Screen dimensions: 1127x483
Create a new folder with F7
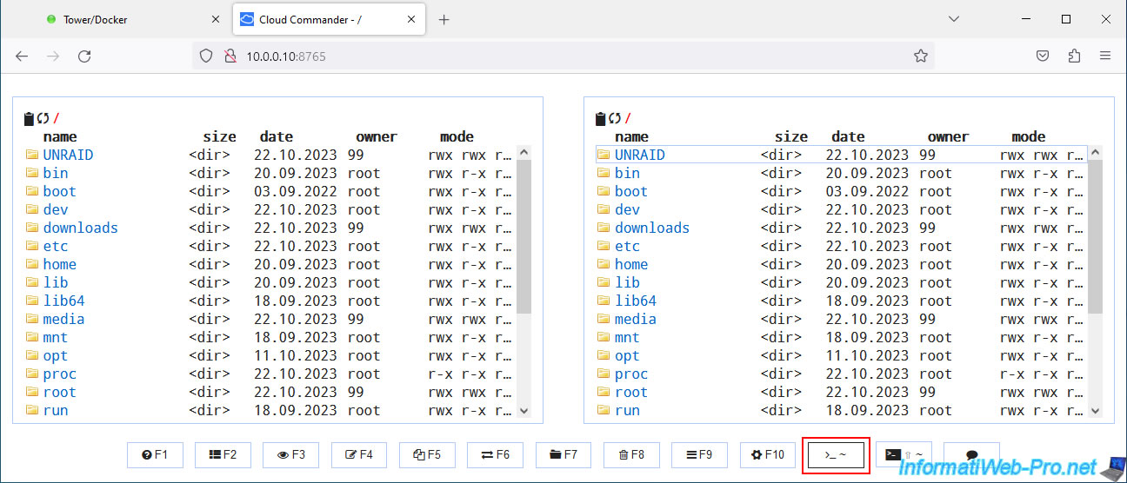tap(563, 455)
